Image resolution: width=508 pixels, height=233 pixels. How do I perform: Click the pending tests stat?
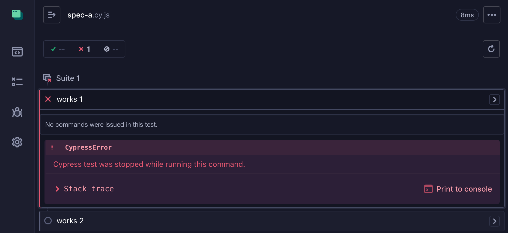(111, 49)
